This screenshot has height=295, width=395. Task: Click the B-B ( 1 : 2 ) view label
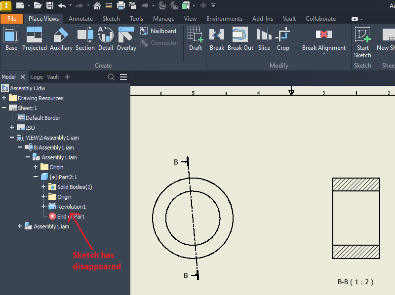[x=355, y=282]
